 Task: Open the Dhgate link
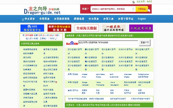tap(127, 77)
